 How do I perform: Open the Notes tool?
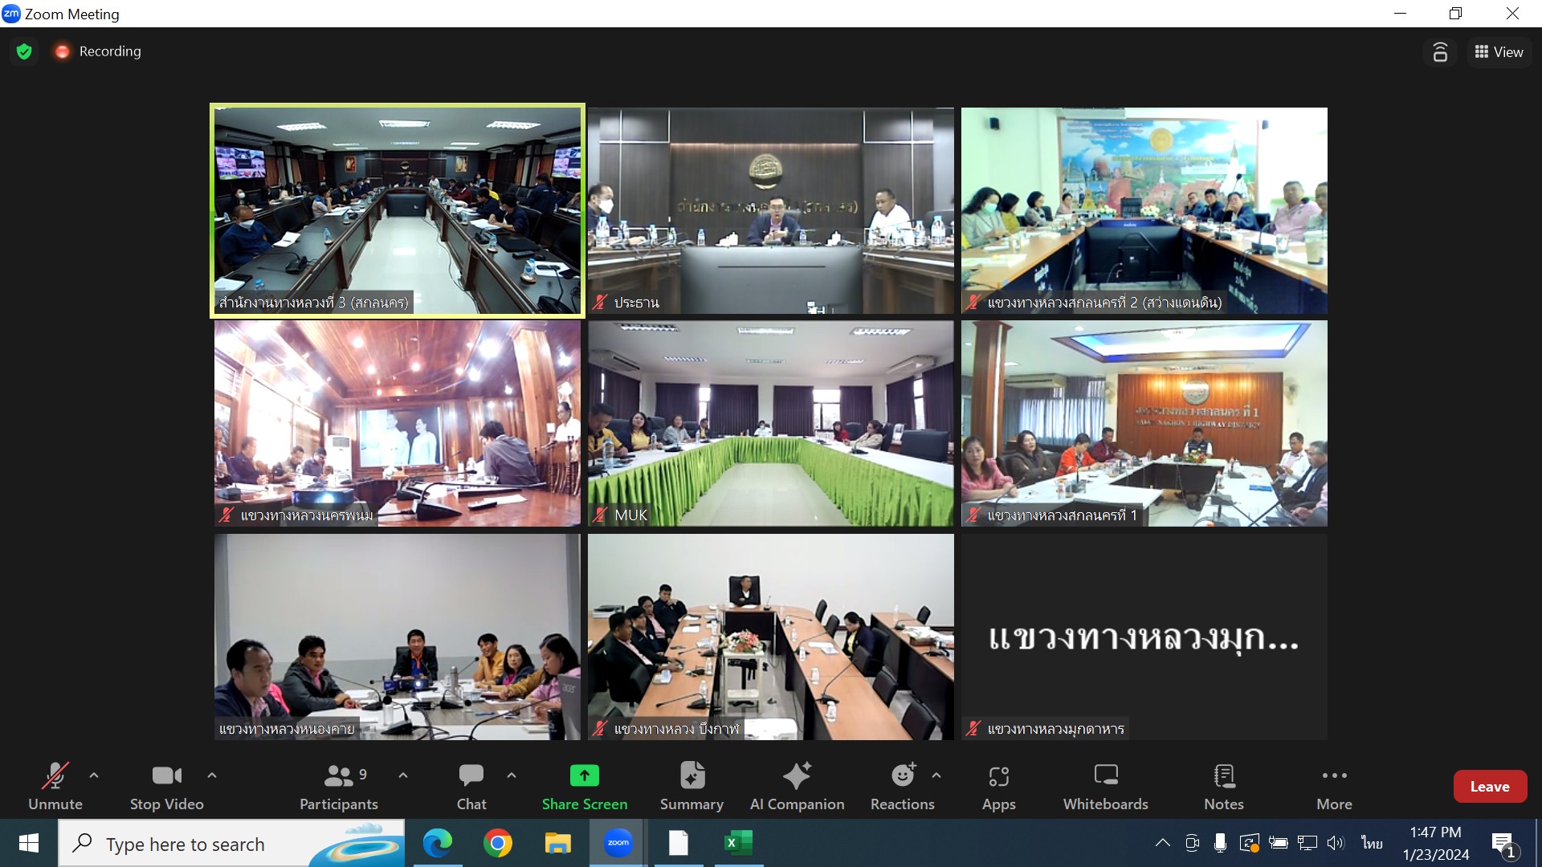(1223, 786)
